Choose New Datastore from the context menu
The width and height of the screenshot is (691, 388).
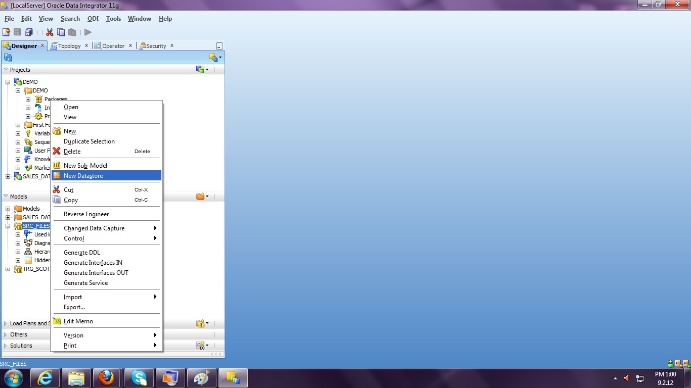point(106,176)
